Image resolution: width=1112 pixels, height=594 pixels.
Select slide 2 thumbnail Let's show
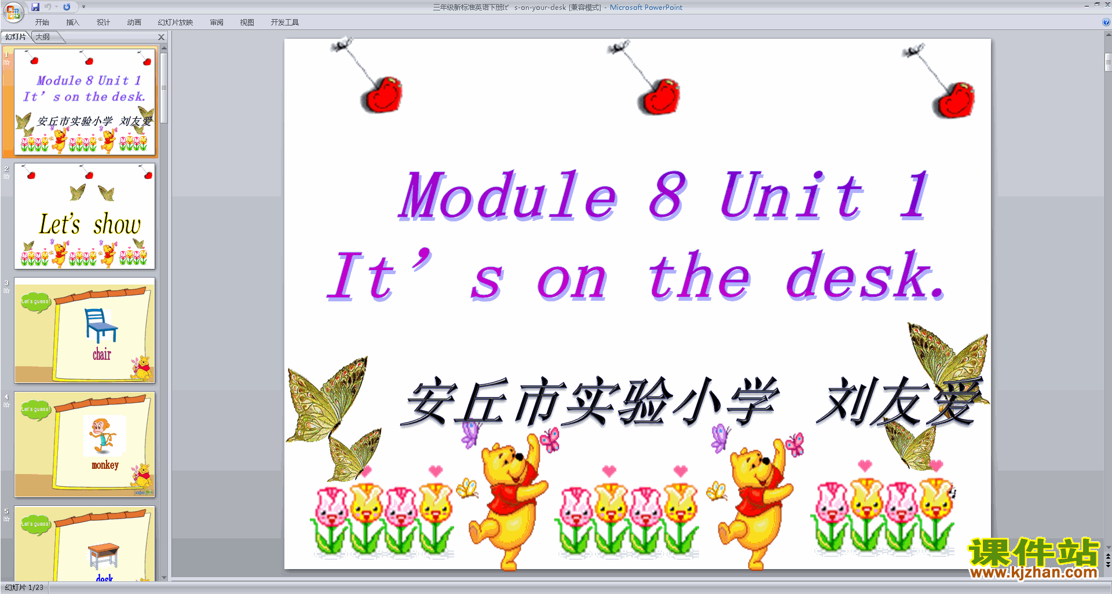(85, 216)
